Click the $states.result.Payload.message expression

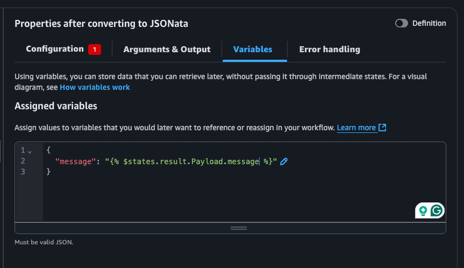point(191,161)
